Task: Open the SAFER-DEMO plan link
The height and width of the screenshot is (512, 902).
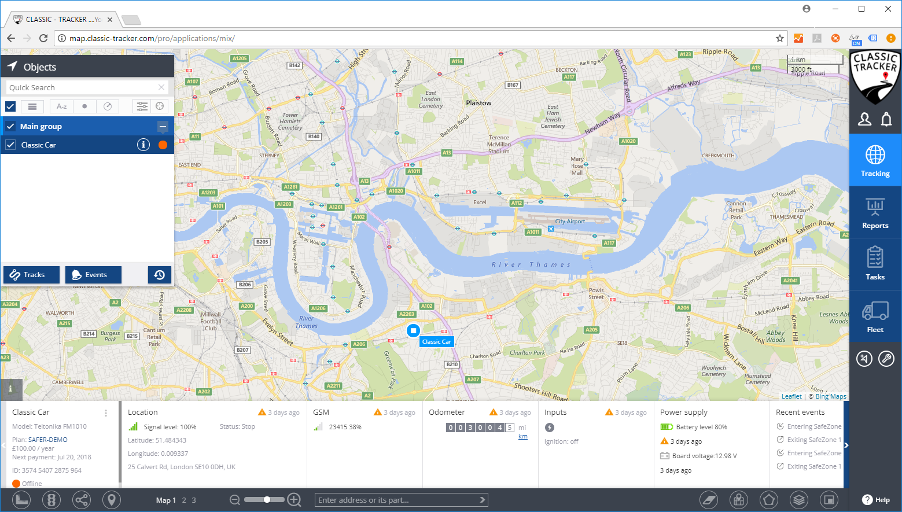Action: coord(48,440)
